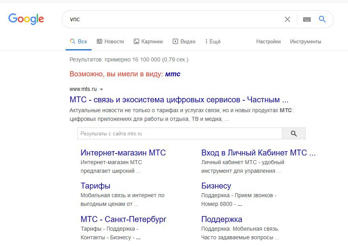Viewport: 348px width, 246px height.
Task: Open the Настройки menu
Action: coord(268,42)
